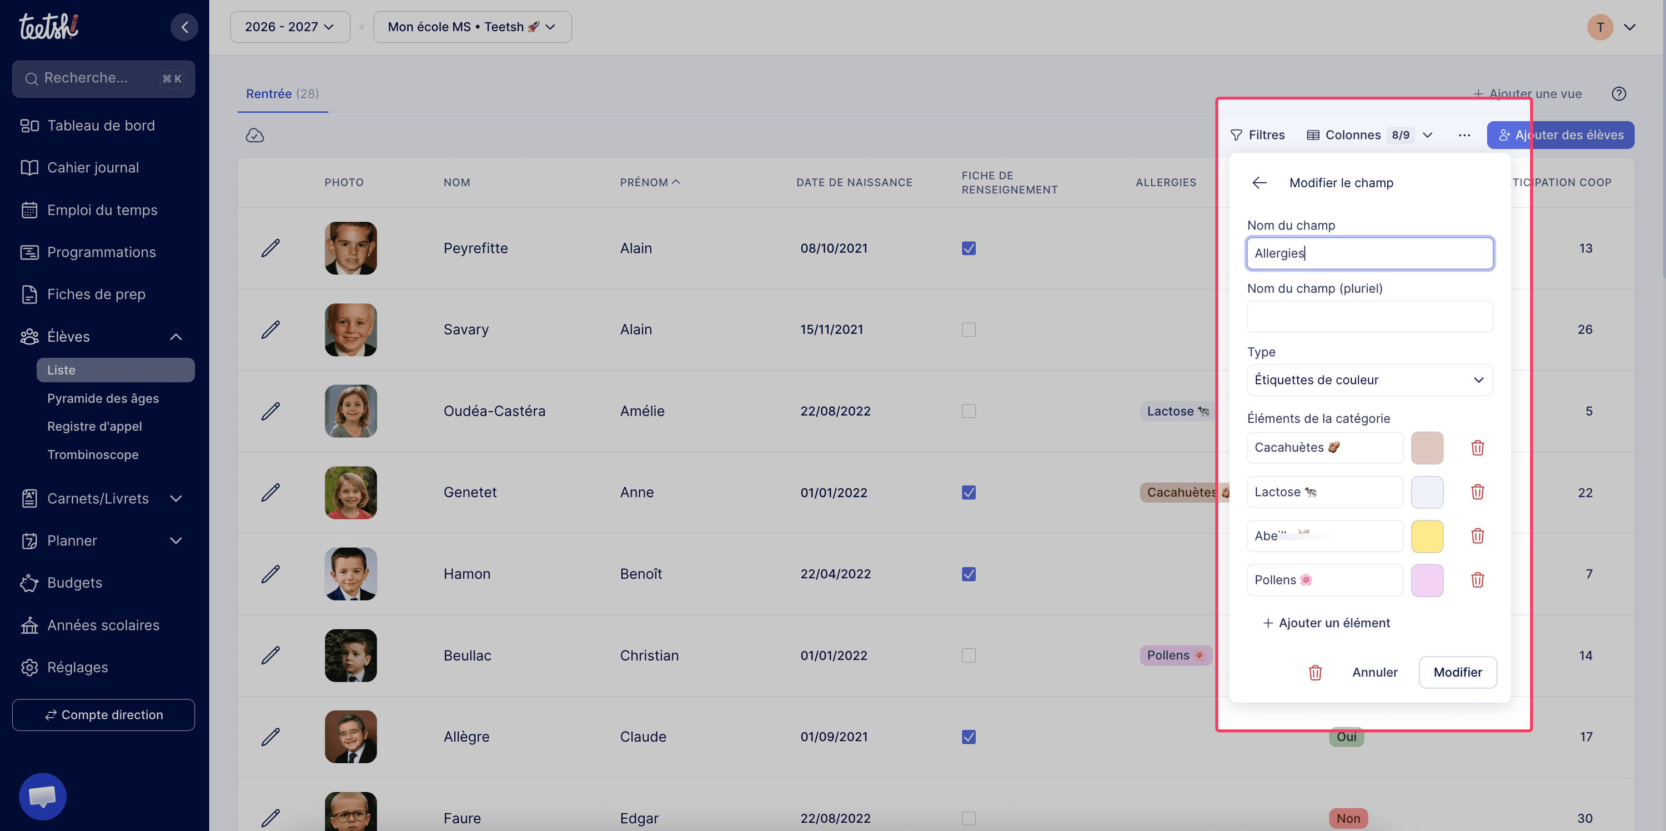Click the Ajouter des élèves button
1666x831 pixels.
[1560, 135]
